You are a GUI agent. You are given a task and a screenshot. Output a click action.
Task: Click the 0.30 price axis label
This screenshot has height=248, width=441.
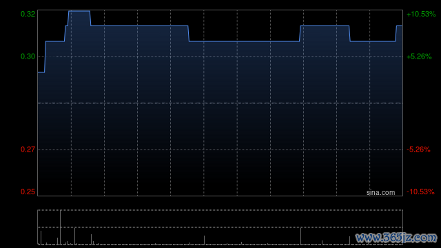(28, 56)
